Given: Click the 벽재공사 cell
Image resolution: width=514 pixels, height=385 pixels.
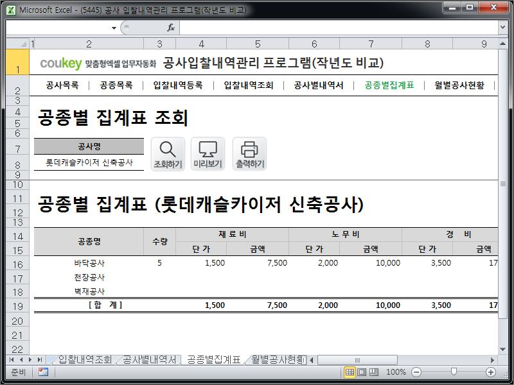Looking at the screenshot, I should [x=89, y=291].
